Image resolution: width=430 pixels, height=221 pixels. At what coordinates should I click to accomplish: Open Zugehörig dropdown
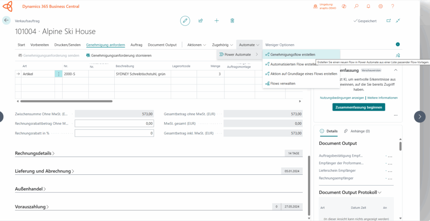coord(223,45)
